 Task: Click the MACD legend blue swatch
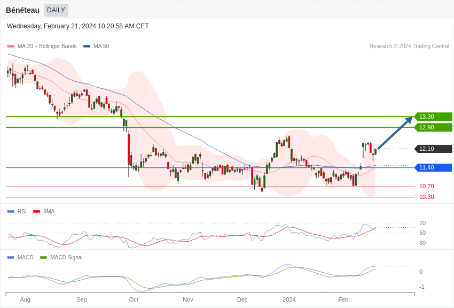coord(11,257)
